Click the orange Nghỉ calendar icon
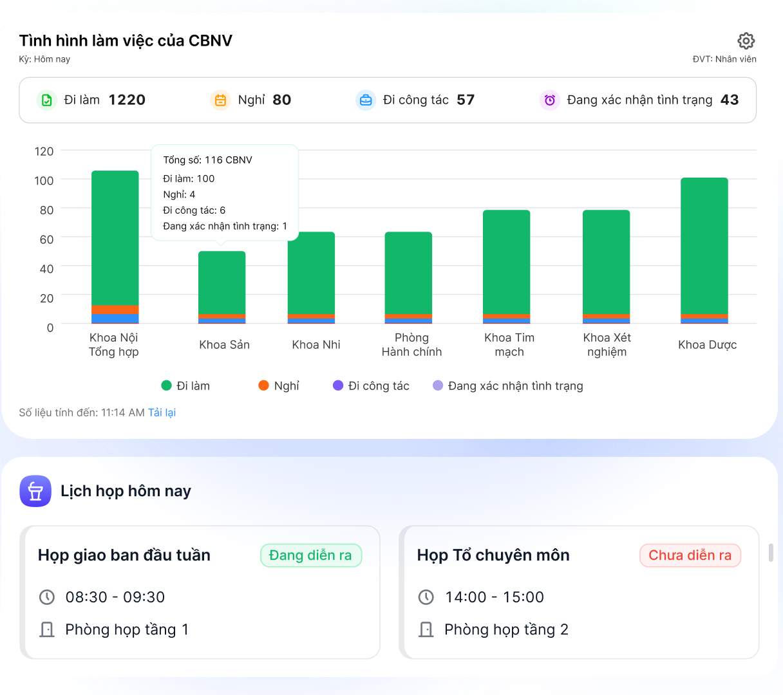783x695 pixels. click(x=220, y=100)
